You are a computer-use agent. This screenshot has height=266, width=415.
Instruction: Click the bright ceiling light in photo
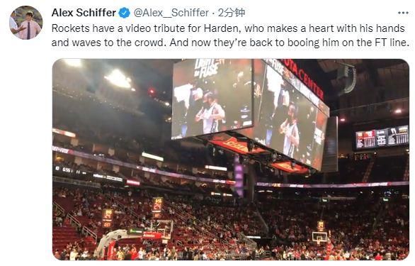coord(118,79)
